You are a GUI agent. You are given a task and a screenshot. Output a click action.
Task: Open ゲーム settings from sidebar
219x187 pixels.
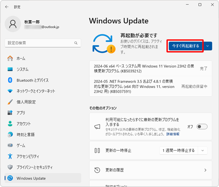43,145
